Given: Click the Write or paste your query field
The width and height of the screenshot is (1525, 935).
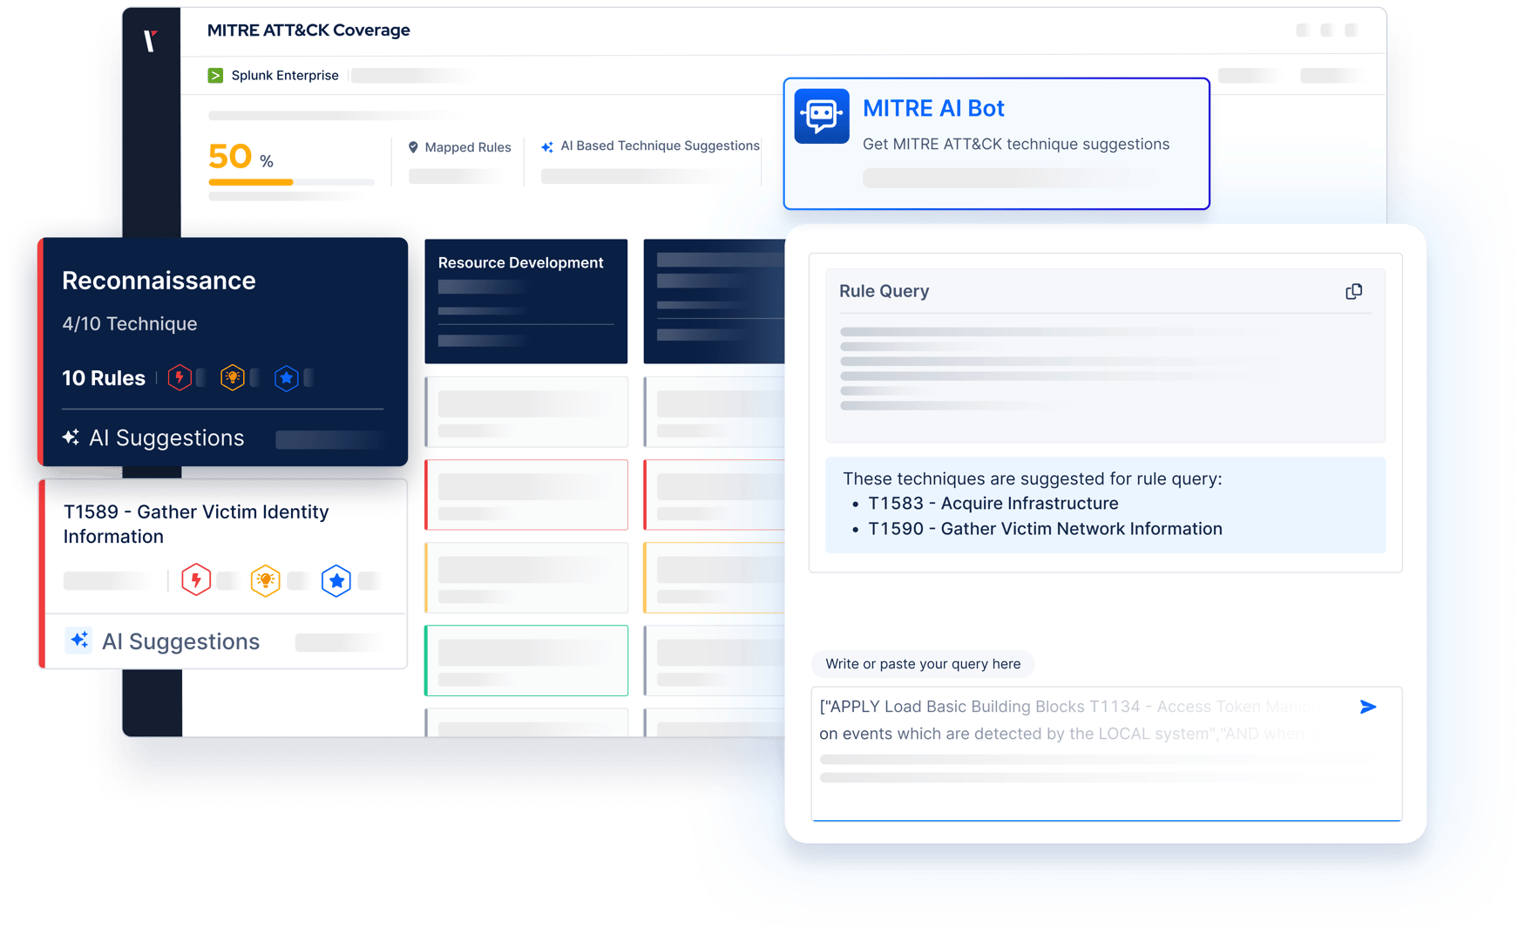Looking at the screenshot, I should tap(922, 663).
